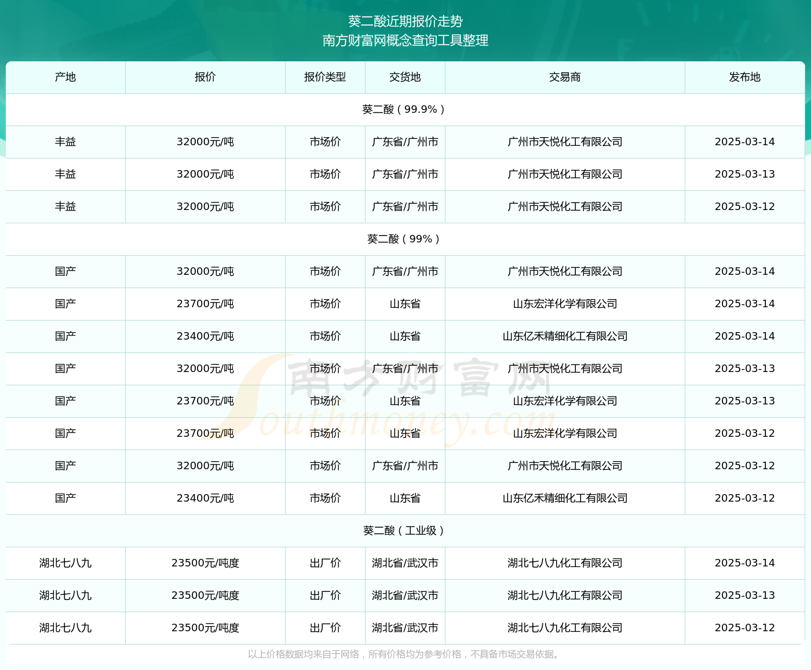Select 市场价 in the 山东亿禾 2025-03-14 row
The width and height of the screenshot is (811, 670).
pyautogui.click(x=325, y=336)
